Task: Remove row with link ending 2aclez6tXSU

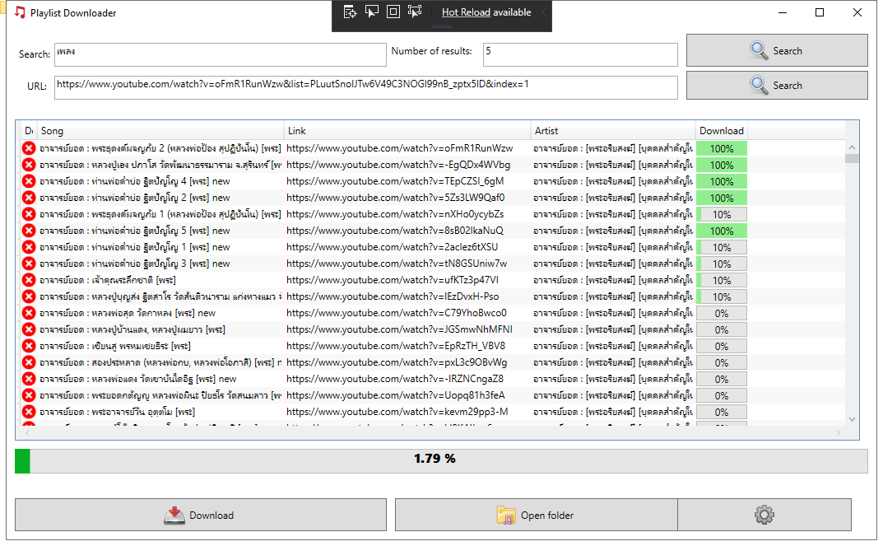Action: [29, 247]
